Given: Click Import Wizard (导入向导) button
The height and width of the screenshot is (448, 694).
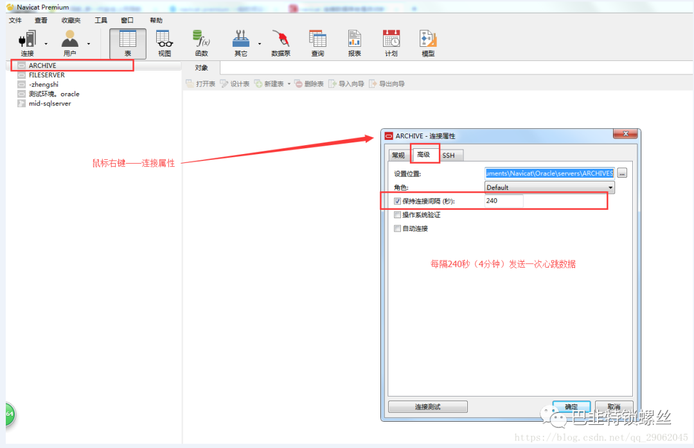Looking at the screenshot, I should [346, 83].
